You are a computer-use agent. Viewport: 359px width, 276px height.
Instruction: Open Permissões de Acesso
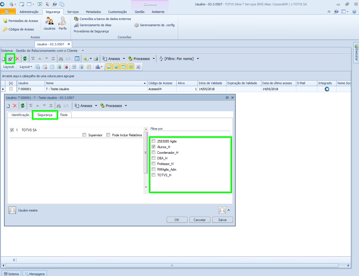21,21
